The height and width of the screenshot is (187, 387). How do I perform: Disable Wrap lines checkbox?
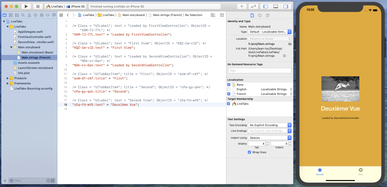pos(249,152)
